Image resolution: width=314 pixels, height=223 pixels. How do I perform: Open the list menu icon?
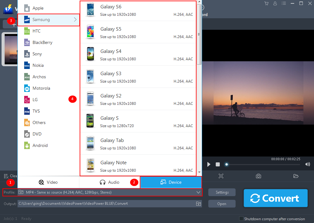[284, 3]
